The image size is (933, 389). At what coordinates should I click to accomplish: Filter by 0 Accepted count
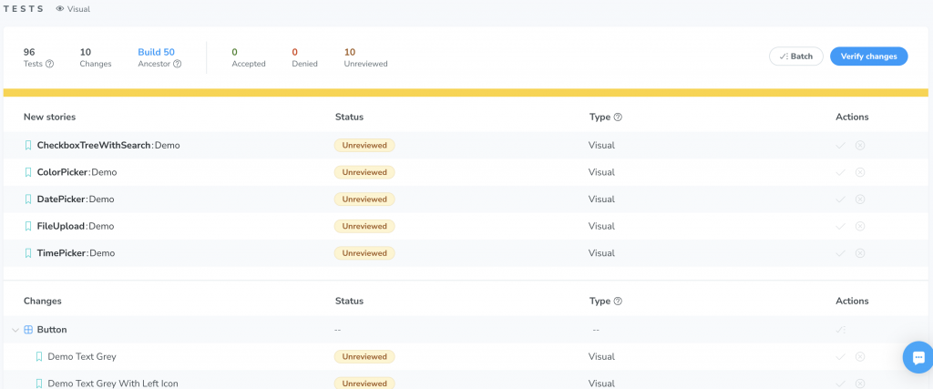(249, 57)
